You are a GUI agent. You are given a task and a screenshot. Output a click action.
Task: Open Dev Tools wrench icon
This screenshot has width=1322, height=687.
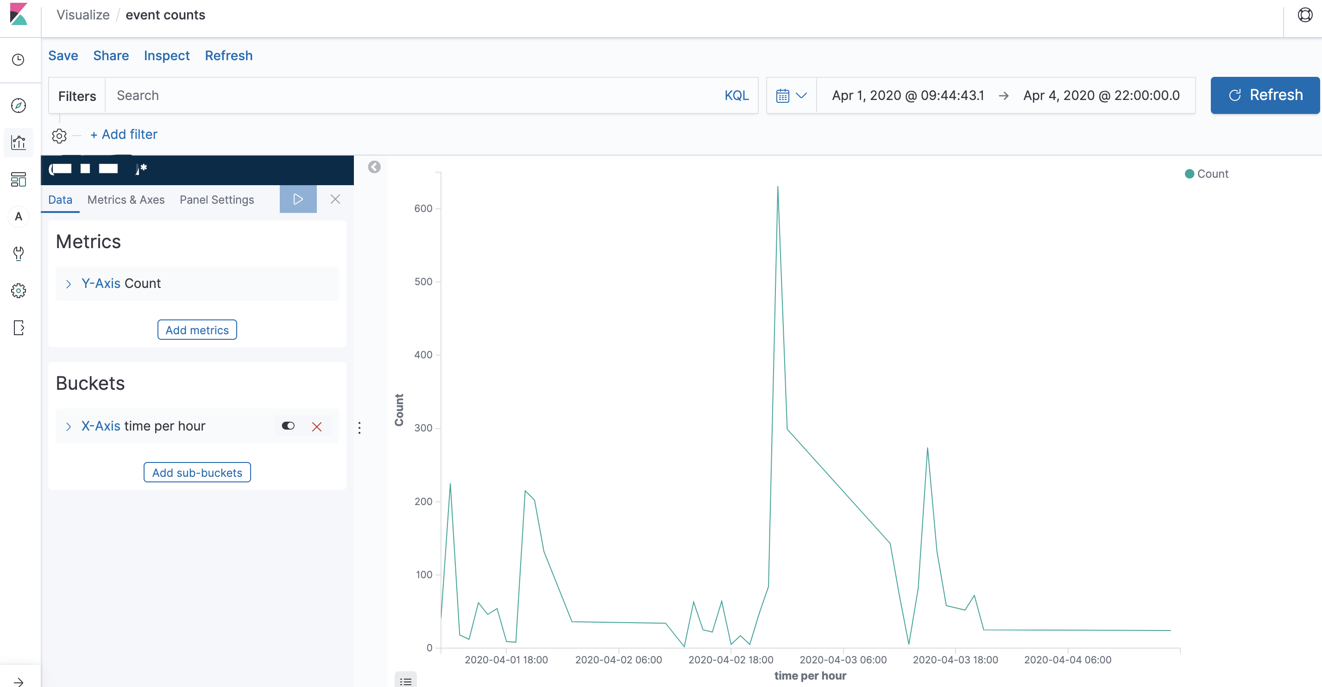[19, 253]
